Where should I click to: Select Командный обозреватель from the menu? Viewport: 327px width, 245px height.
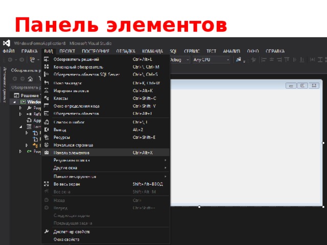[x=106, y=67]
